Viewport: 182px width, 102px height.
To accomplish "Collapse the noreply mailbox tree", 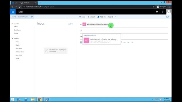I will coord(13,39).
